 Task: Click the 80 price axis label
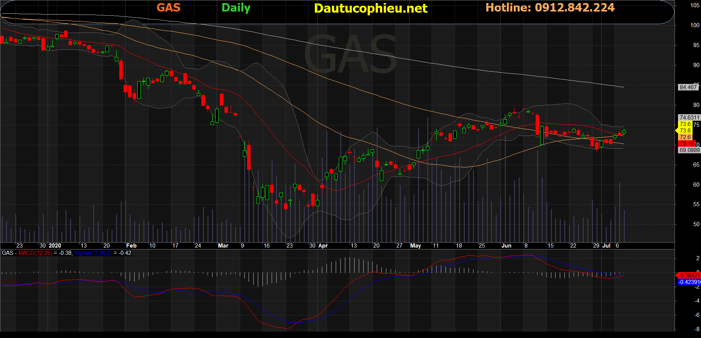pyautogui.click(x=696, y=105)
